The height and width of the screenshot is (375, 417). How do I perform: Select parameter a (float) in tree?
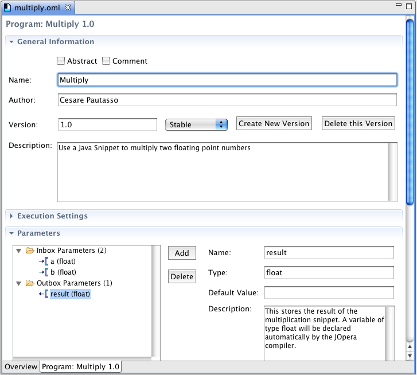[x=63, y=261]
